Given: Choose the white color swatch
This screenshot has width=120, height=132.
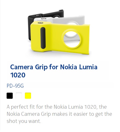Looking at the screenshot, I should [19, 96].
